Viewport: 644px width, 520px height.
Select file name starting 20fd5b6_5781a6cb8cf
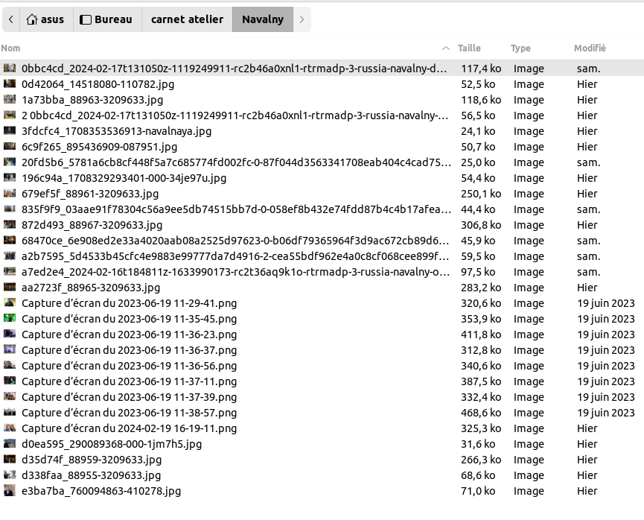(236, 162)
